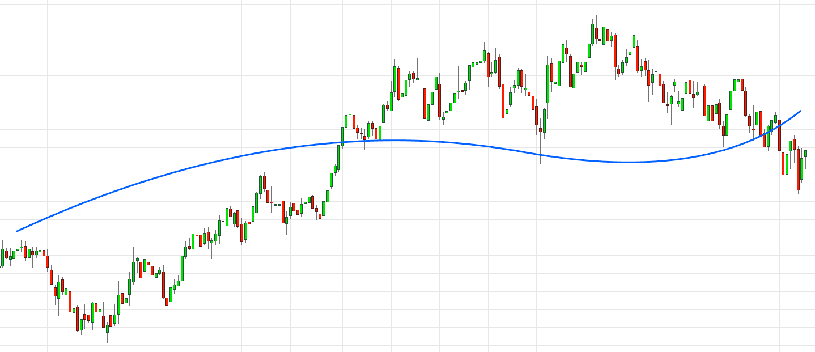Viewport: 815px width, 352px height.
Task: Click the lowest wick at the chart's bottom-left trough
Action: pyautogui.click(x=108, y=339)
